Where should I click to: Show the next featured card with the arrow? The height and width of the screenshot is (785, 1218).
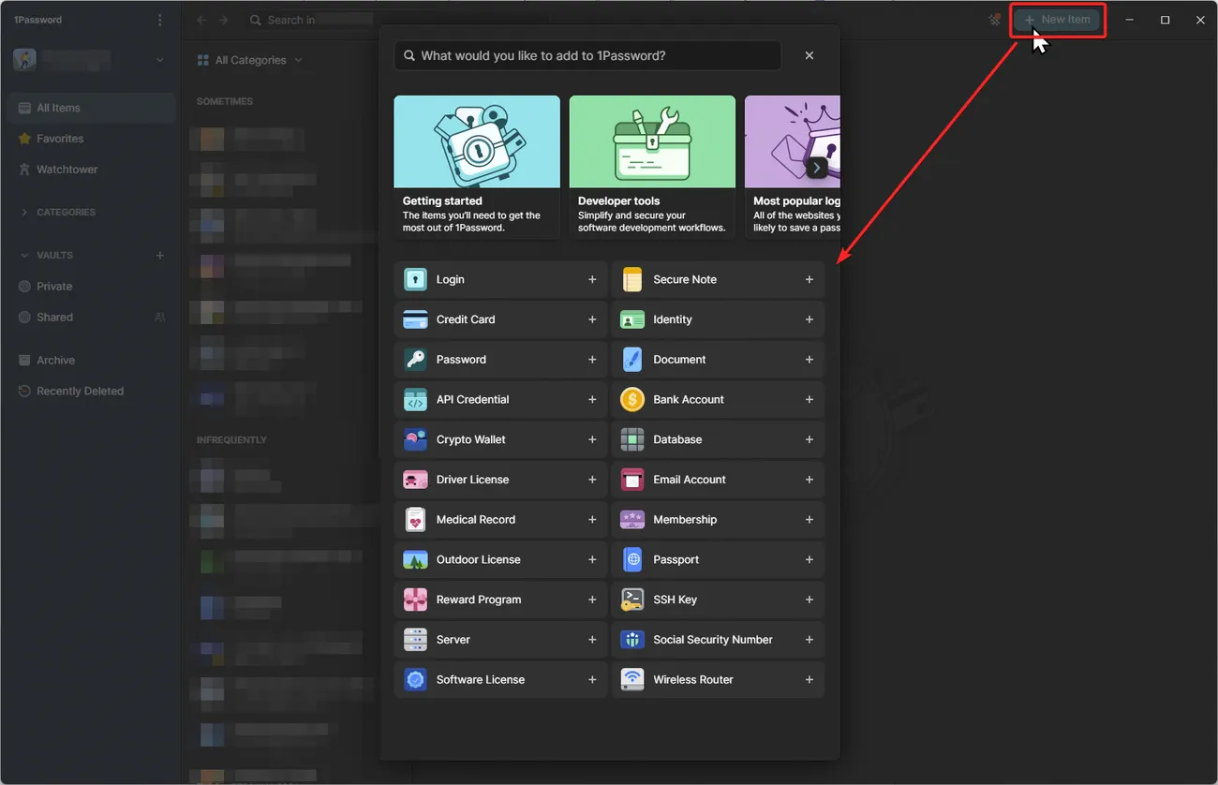coord(817,168)
